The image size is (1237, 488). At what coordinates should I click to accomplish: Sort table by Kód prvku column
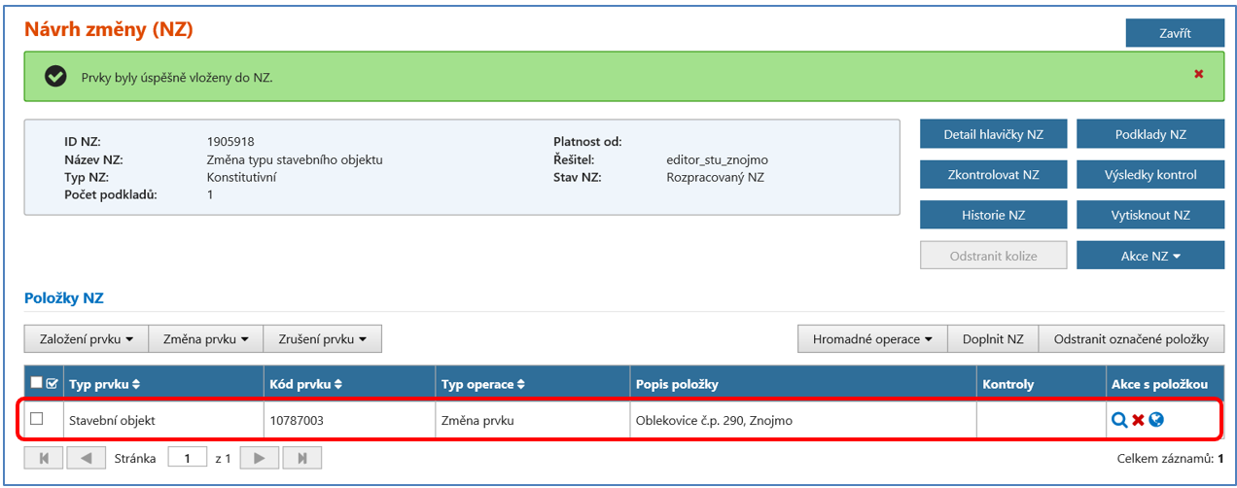point(304,385)
